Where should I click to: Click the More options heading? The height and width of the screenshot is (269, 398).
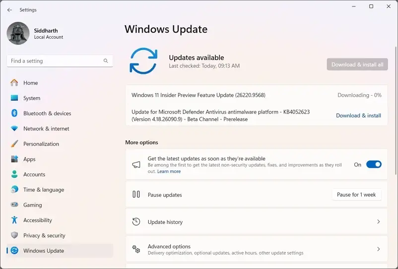(141, 142)
